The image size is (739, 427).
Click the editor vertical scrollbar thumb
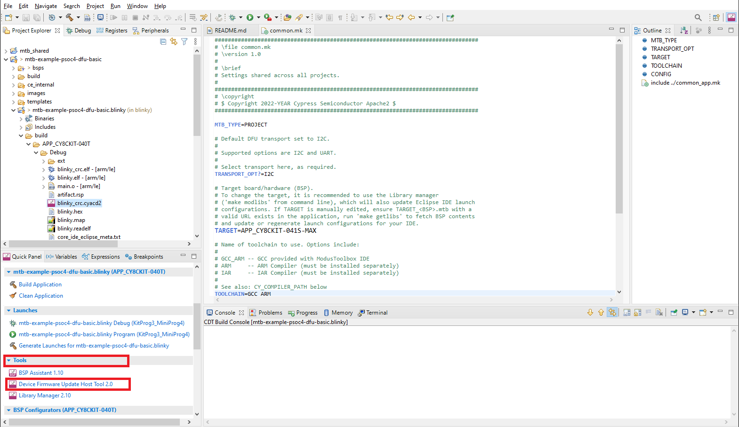(619, 129)
